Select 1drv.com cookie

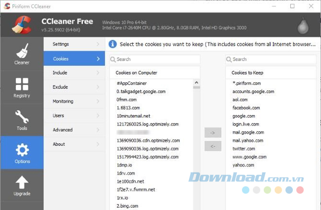pos(126,173)
